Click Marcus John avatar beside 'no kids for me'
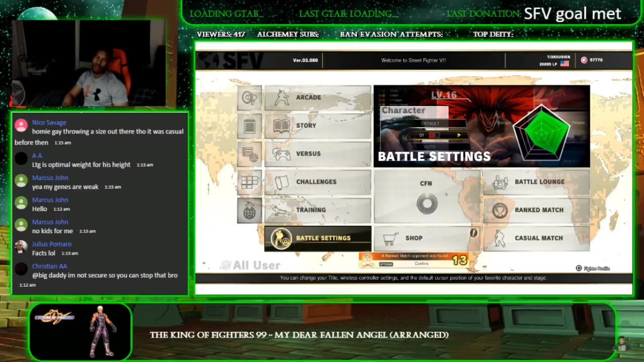The width and height of the screenshot is (644, 362). [21, 225]
